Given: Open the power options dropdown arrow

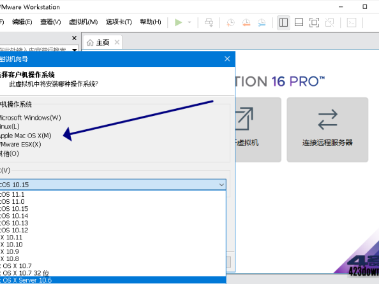Looking at the screenshot, I should [x=189, y=22].
